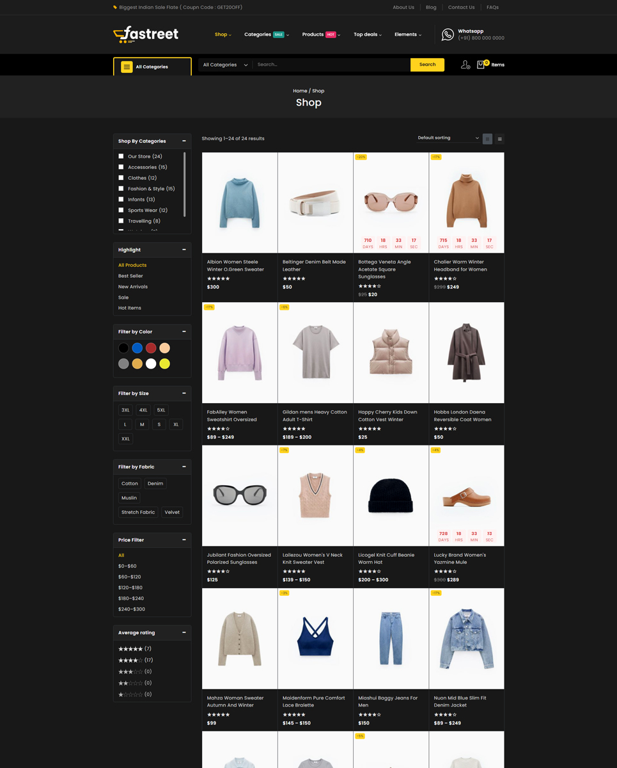Image resolution: width=617 pixels, height=768 pixels.
Task: Click the hamburger All Categories icon
Action: click(x=127, y=67)
